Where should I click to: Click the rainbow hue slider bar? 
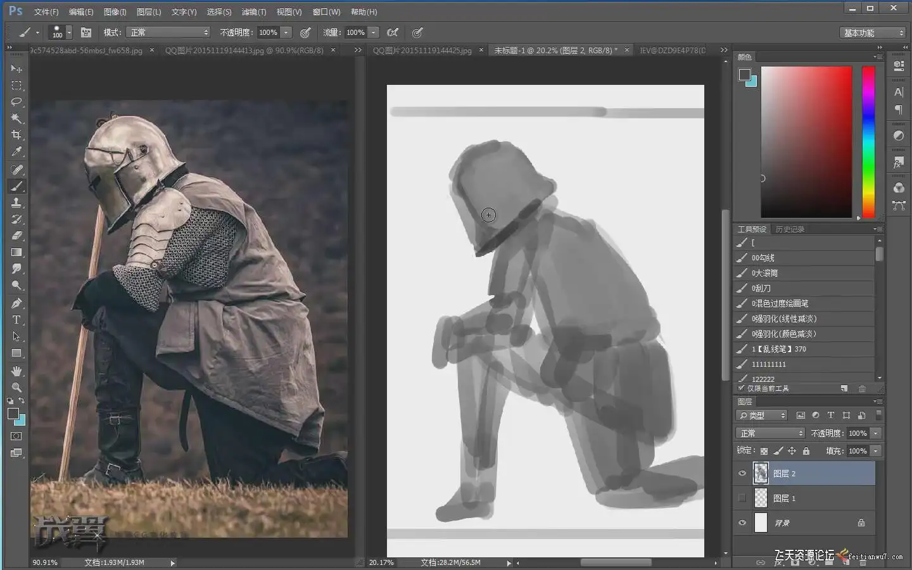[x=868, y=142]
